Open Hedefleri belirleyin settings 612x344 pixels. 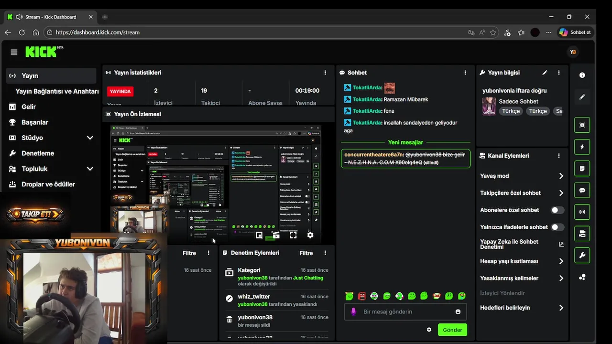point(522,308)
